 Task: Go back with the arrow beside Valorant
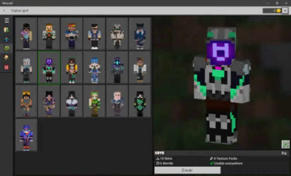(4, 10)
